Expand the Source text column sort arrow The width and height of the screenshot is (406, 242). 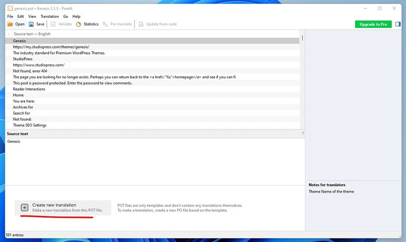click(x=9, y=34)
